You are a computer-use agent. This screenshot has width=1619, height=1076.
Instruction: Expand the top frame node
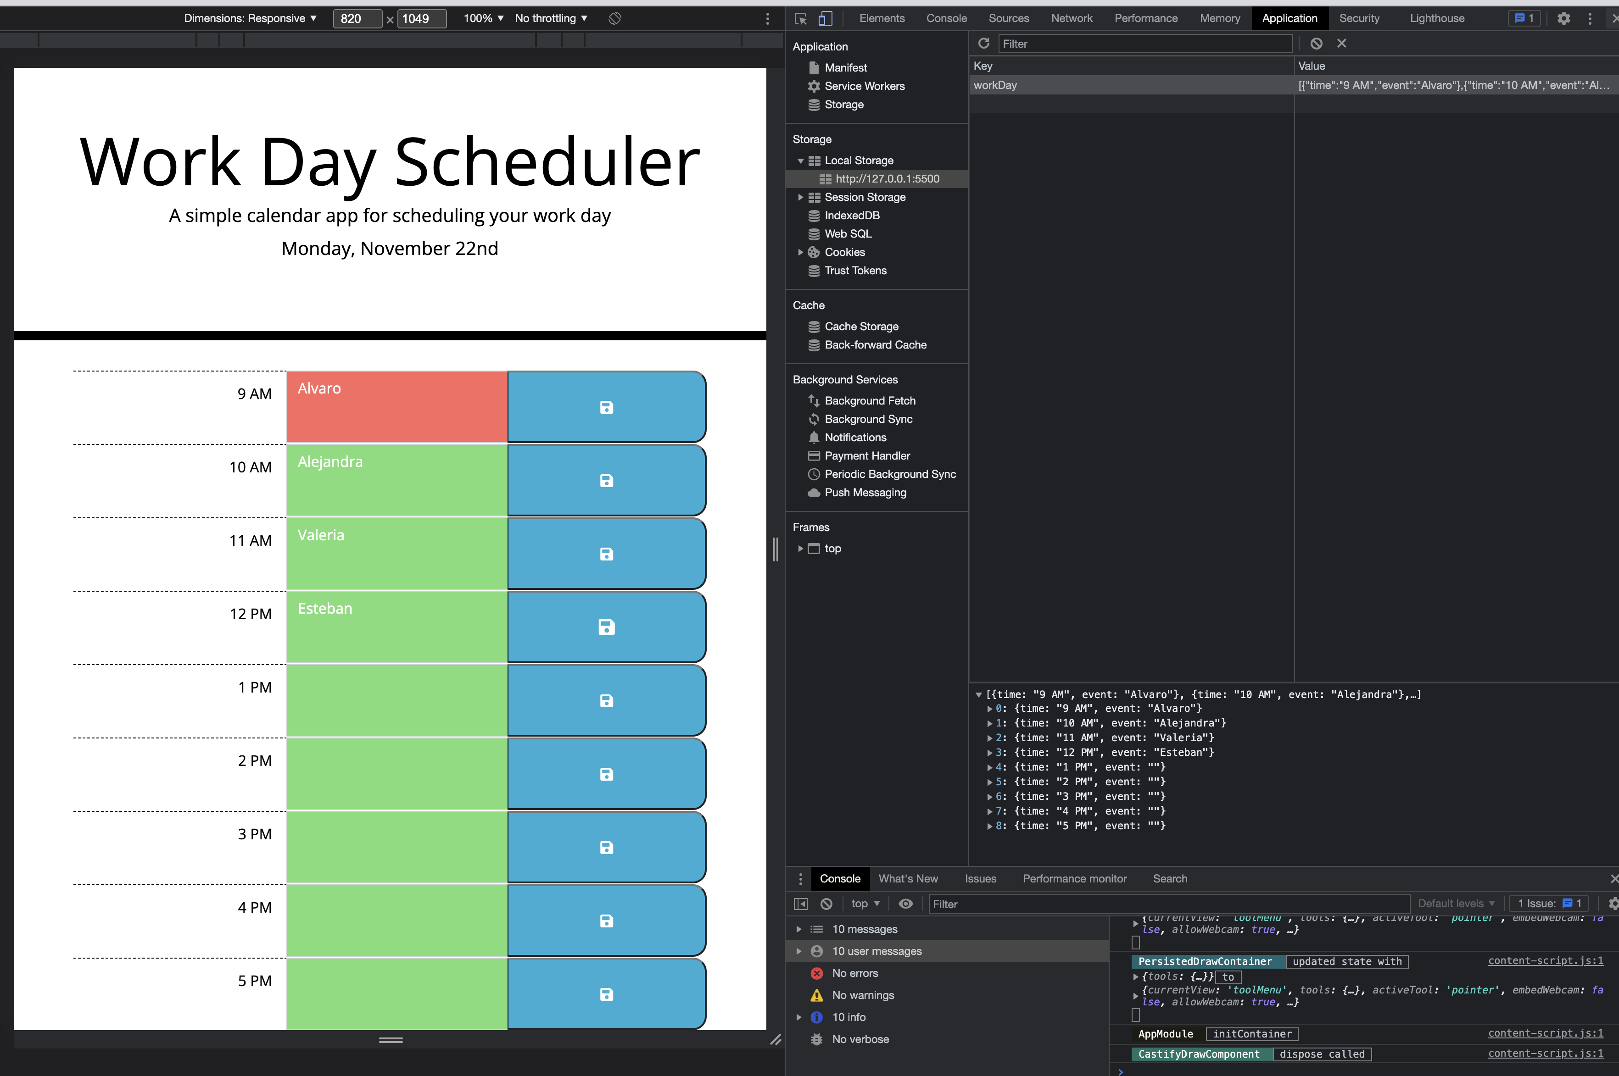pos(801,548)
